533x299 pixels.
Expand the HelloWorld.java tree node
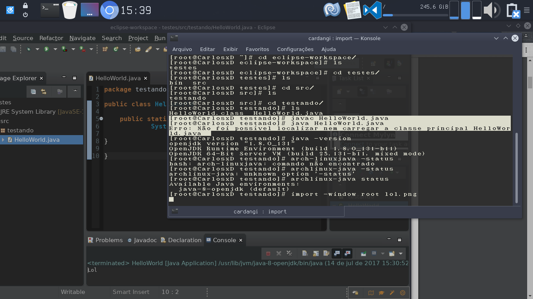click(x=3, y=140)
